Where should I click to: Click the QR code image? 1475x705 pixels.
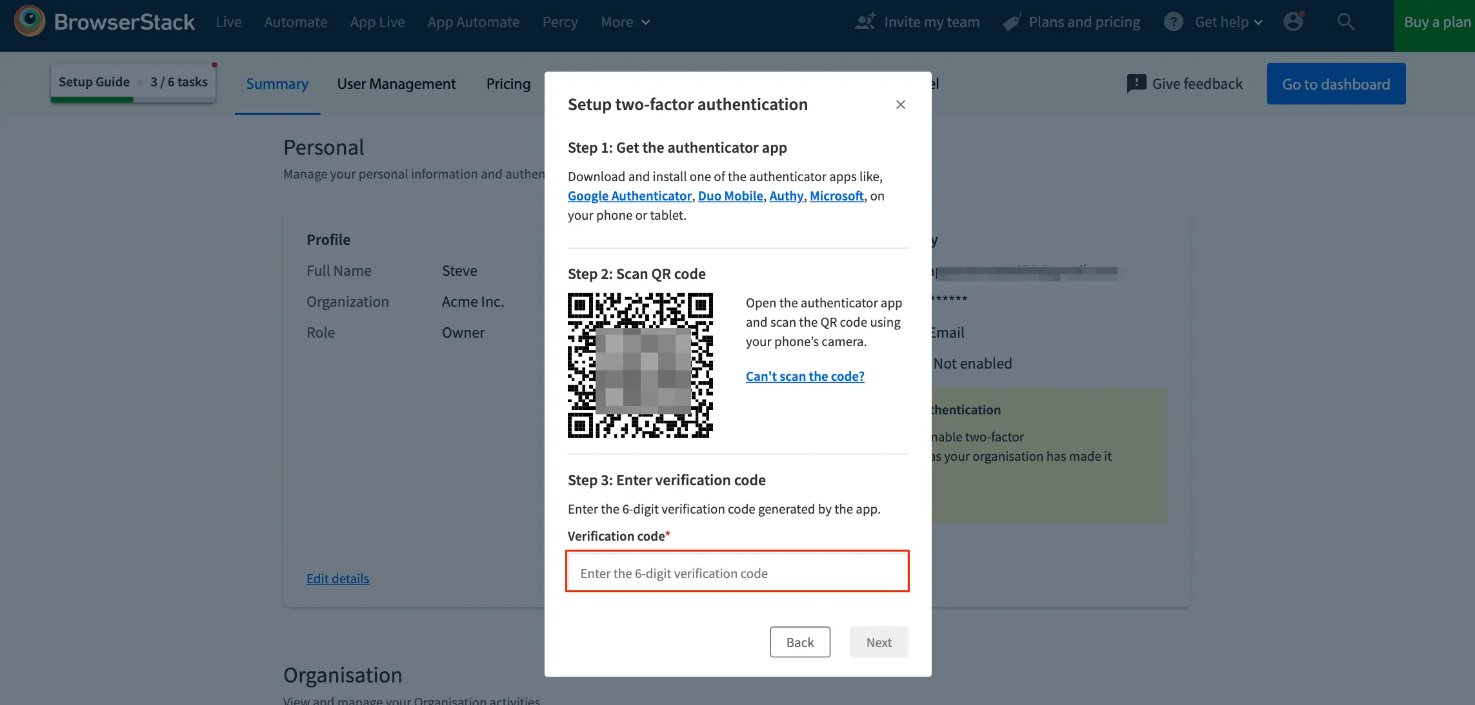click(x=640, y=365)
